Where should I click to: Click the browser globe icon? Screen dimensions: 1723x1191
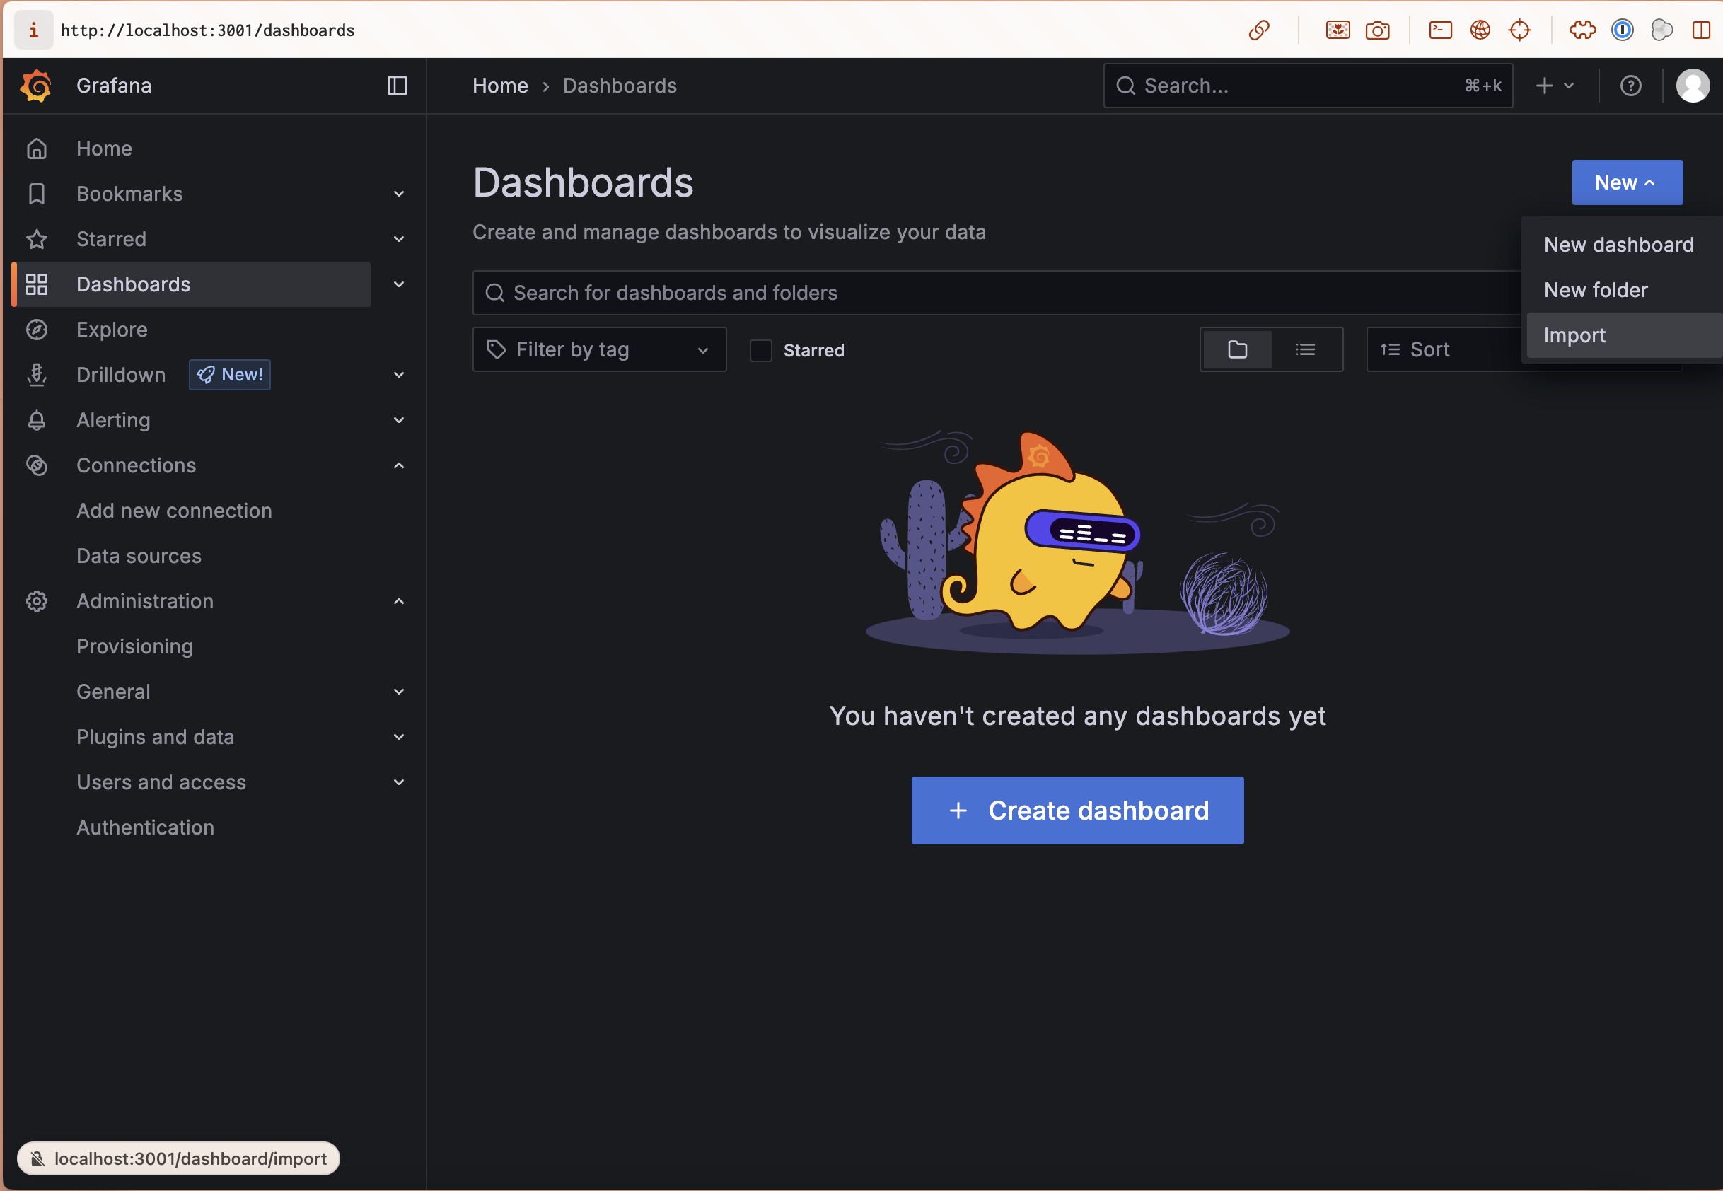pos(1480,30)
